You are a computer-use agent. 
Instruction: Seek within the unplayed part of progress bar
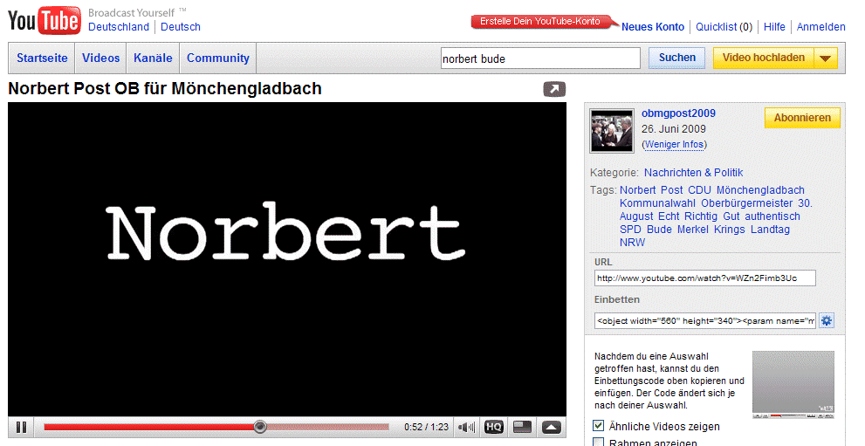[328, 428]
